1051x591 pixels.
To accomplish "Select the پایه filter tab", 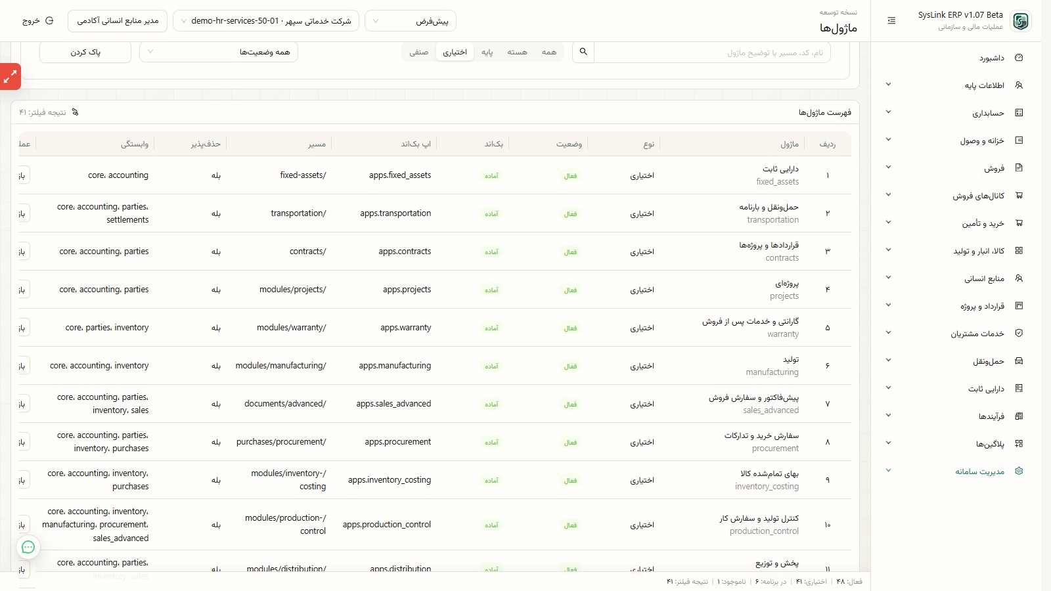I will coord(487,52).
